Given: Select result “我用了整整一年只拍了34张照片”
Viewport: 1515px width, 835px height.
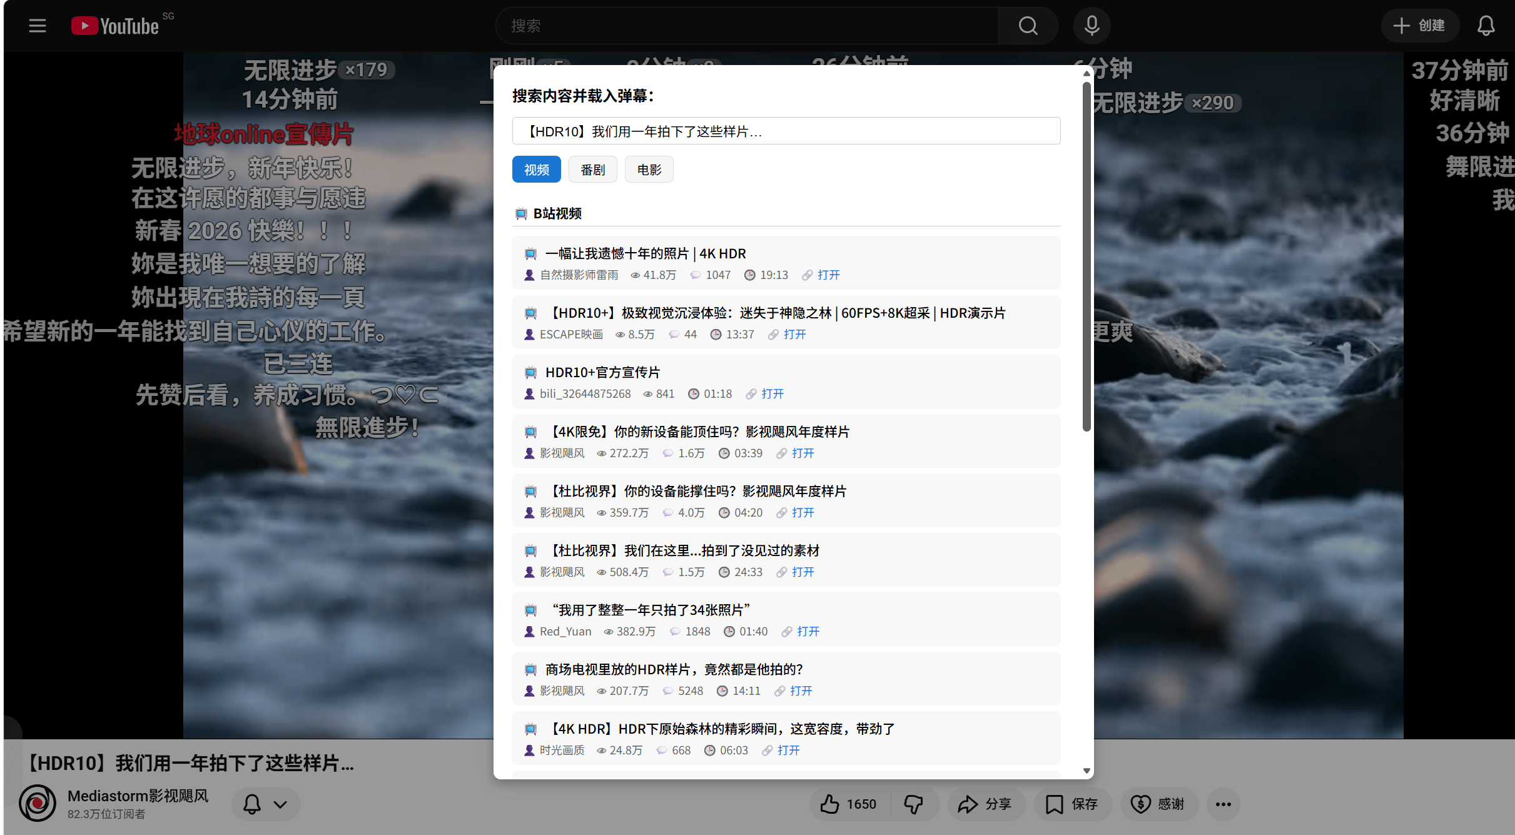Looking at the screenshot, I should coord(648,610).
